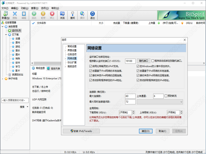Click the 确定(O) button
Viewport: 206px width, 154px height.
tap(145, 131)
